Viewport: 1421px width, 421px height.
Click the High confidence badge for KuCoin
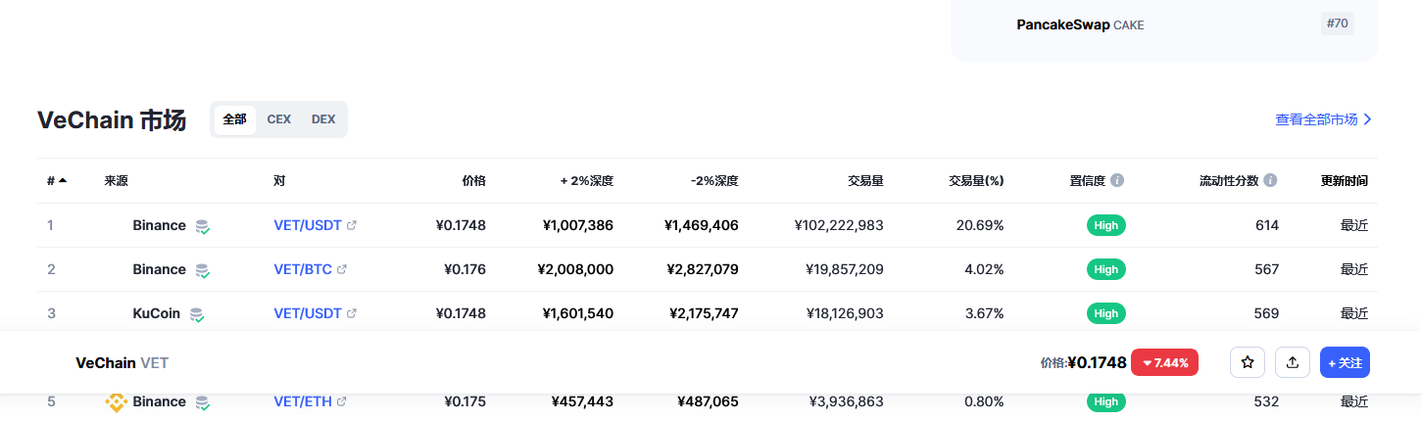coord(1106,313)
